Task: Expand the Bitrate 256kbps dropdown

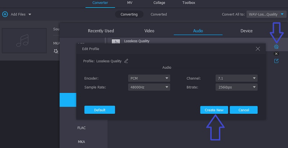Action: [237, 87]
